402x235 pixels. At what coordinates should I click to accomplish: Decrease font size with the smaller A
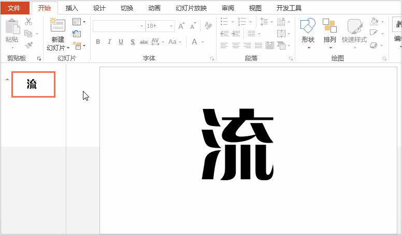coord(193,26)
